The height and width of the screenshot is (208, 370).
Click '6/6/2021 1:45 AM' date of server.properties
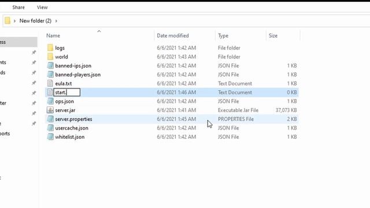[x=176, y=119]
